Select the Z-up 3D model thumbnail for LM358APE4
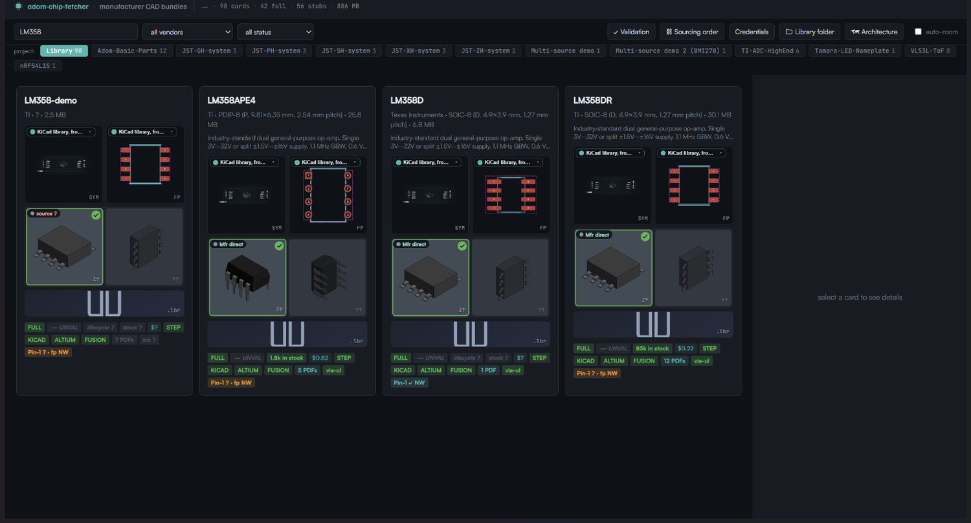 248,277
